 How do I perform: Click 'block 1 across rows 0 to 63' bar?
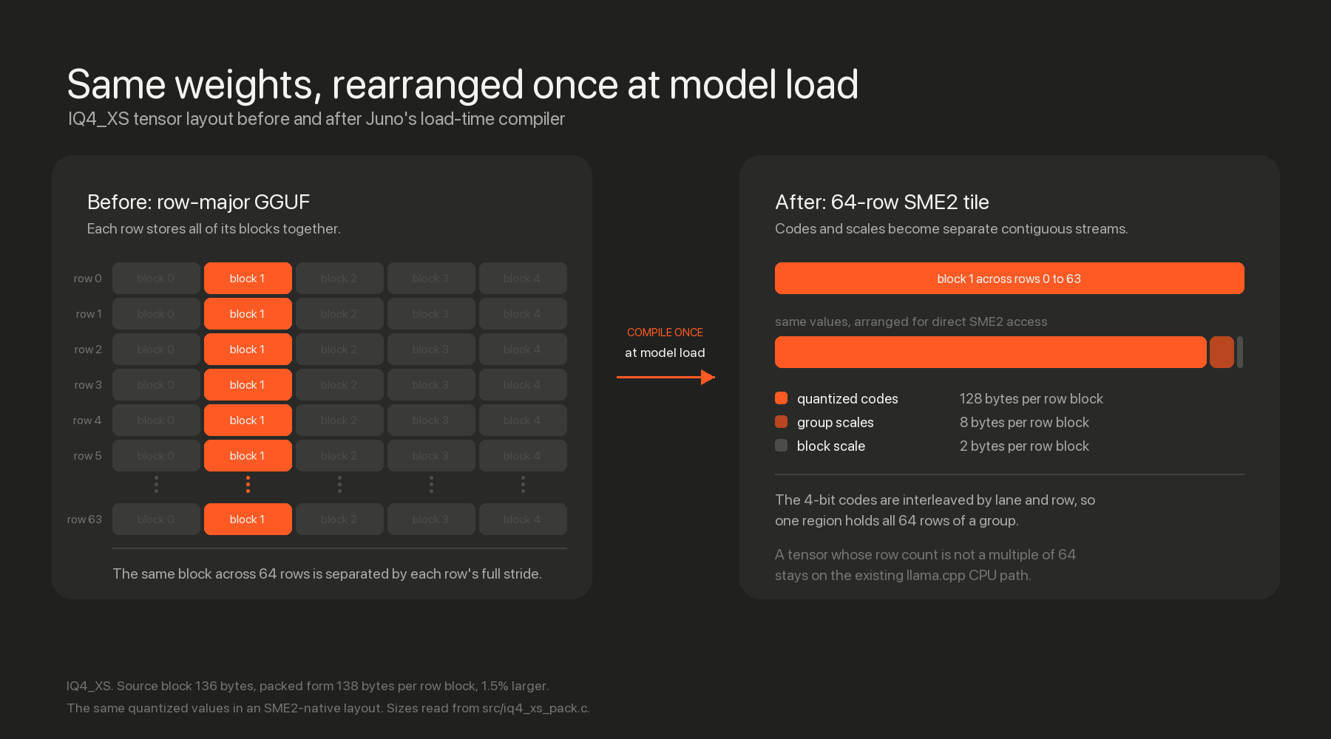1009,279
